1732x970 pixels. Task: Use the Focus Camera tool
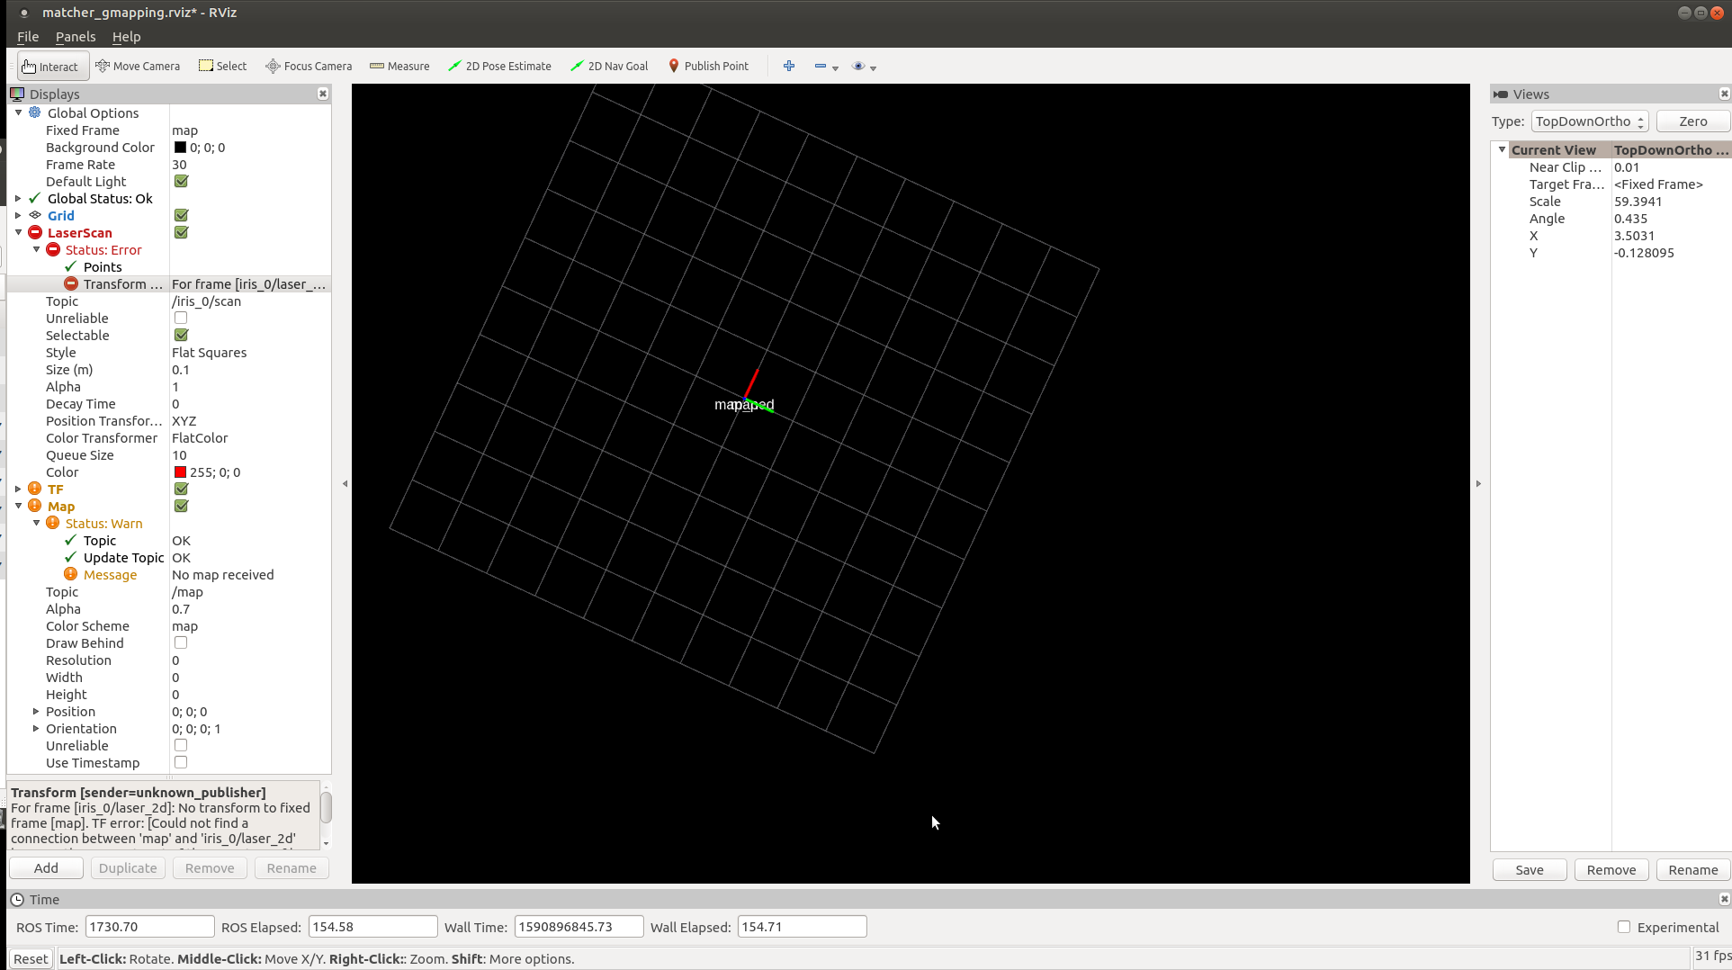pyautogui.click(x=309, y=66)
